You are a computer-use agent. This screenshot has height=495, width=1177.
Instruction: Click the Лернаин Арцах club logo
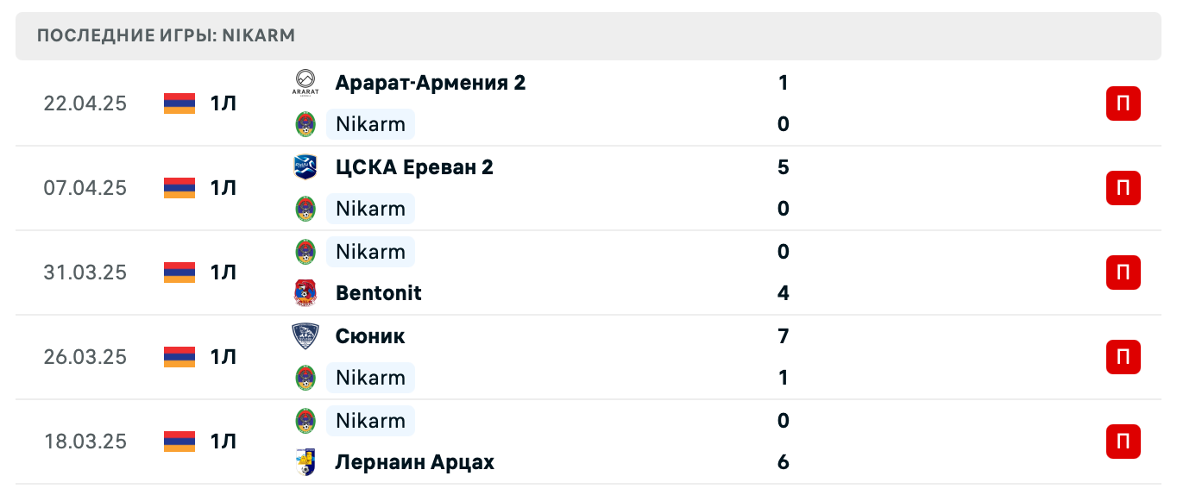tap(305, 462)
